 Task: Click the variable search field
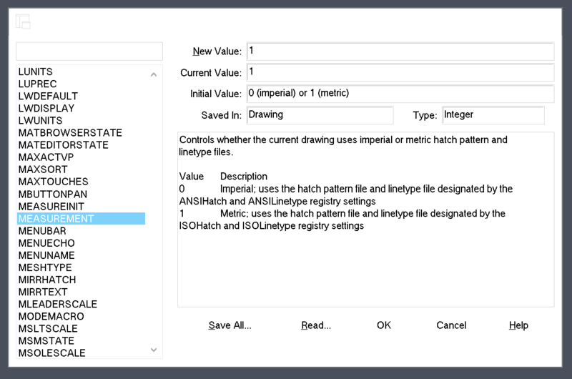pyautogui.click(x=89, y=51)
